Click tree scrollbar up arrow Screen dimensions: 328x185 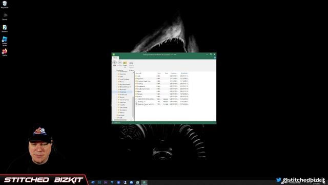click(x=133, y=72)
